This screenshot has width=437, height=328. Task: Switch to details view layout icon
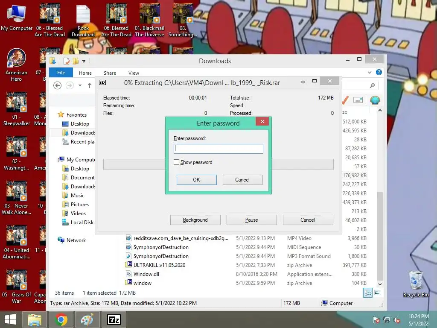tap(368, 293)
